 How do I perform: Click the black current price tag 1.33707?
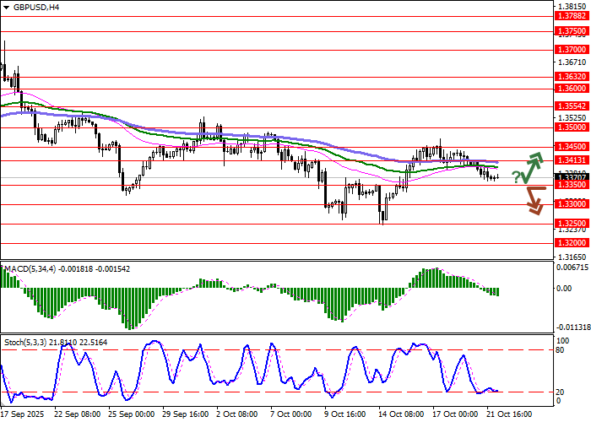pos(570,176)
